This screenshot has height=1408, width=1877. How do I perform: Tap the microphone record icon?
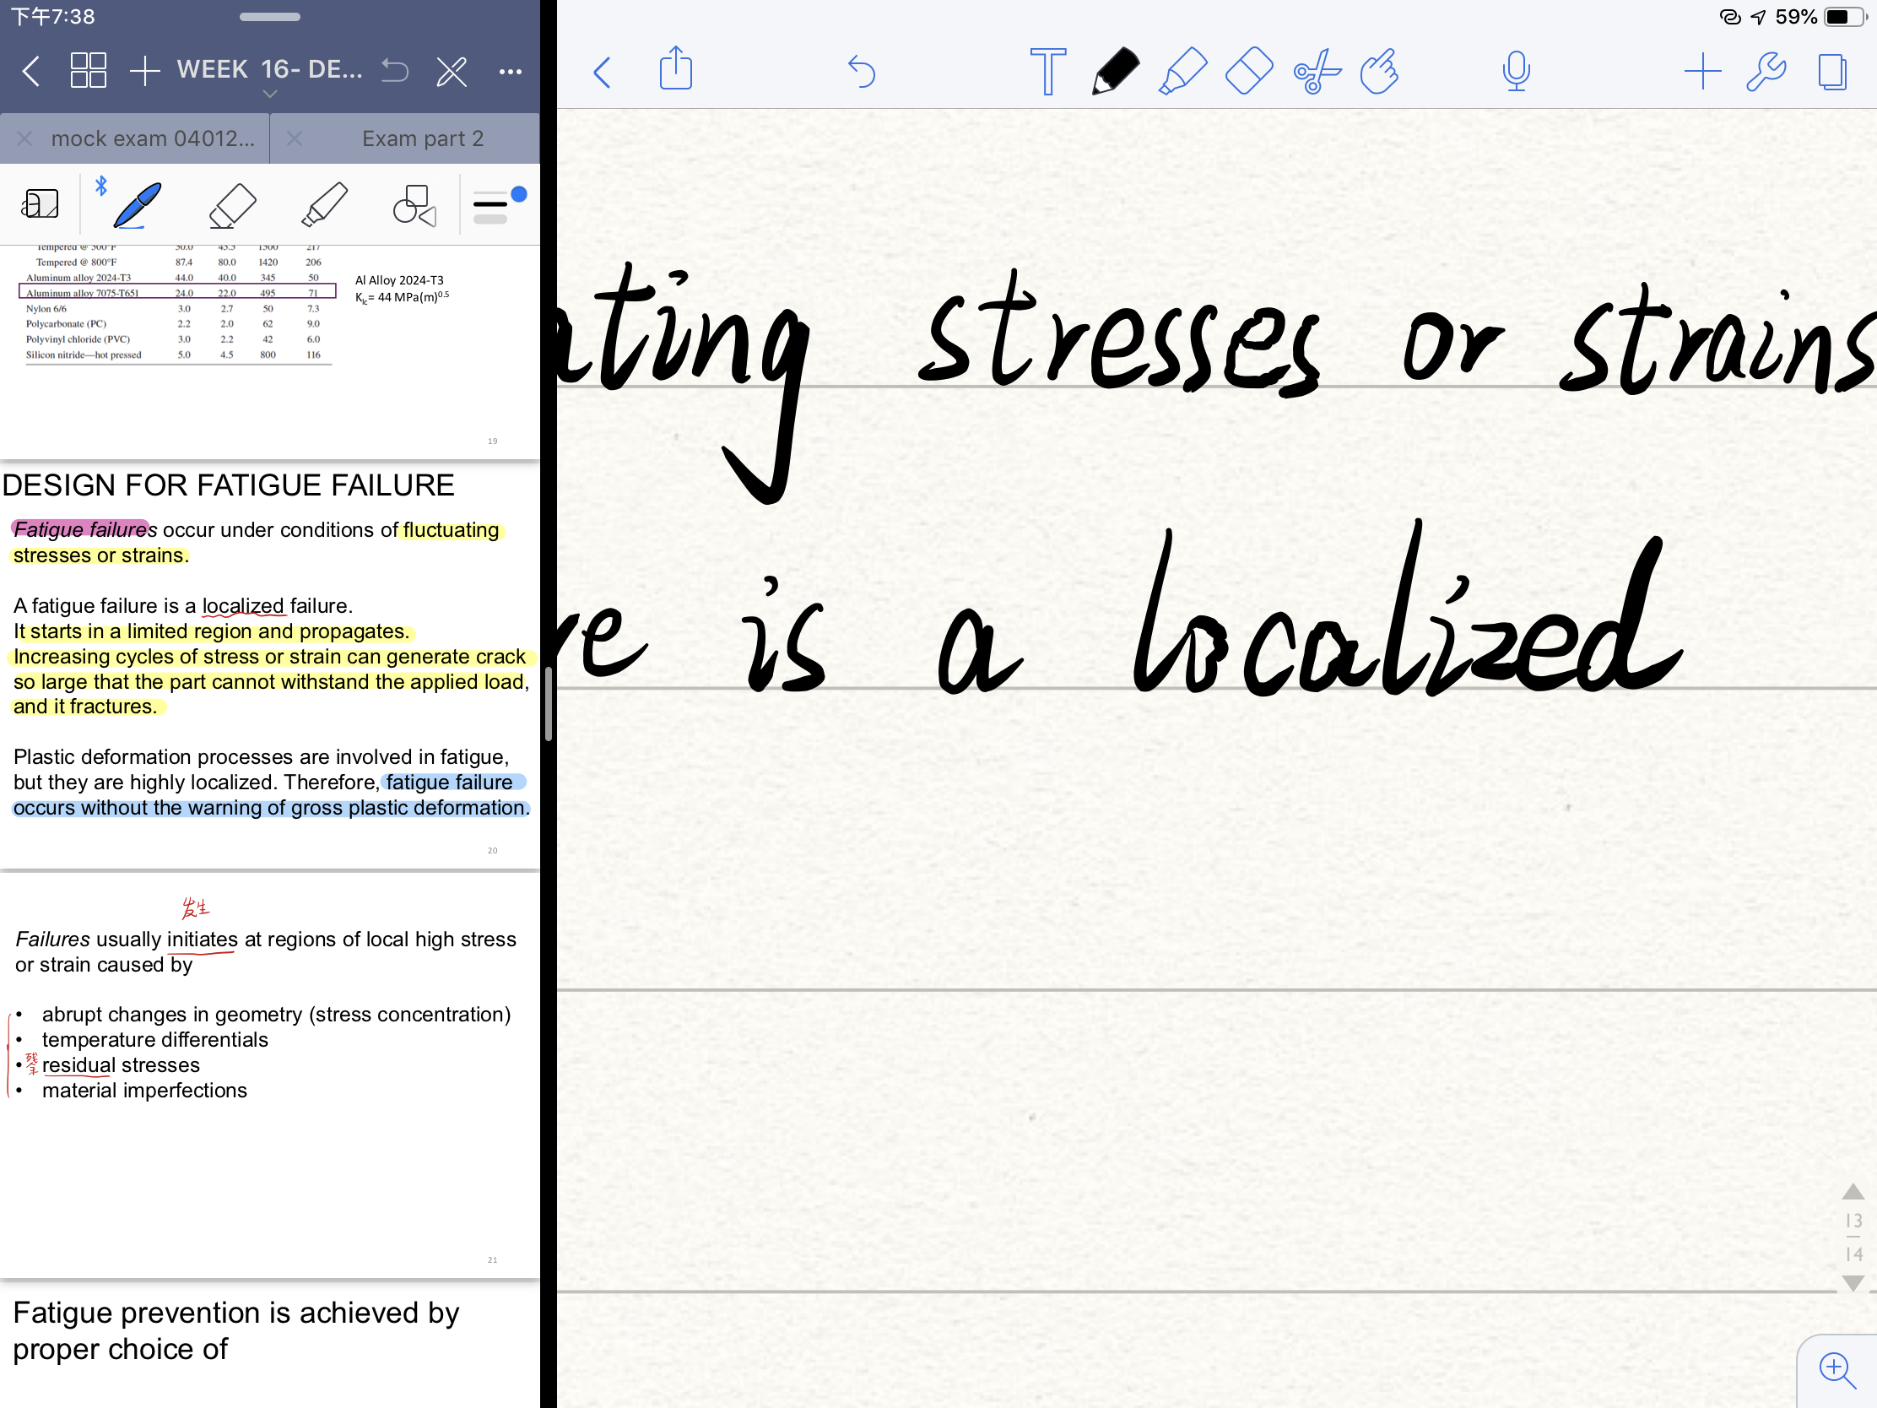coord(1516,71)
